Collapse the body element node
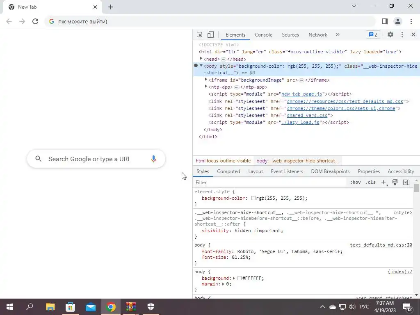This screenshot has width=420, height=315. (201, 66)
